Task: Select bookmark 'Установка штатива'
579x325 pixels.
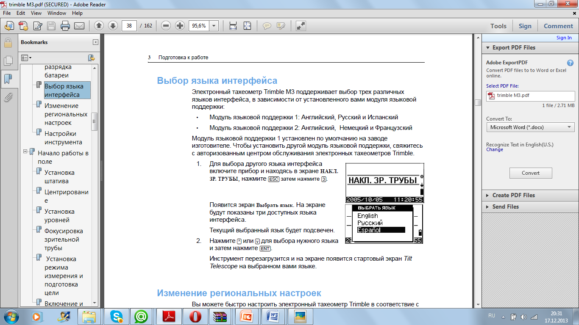Action: (59, 177)
